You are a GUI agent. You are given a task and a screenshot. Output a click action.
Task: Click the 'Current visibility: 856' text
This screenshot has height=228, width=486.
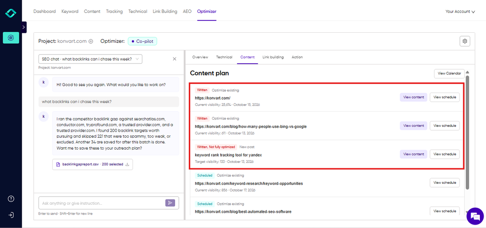(210, 190)
